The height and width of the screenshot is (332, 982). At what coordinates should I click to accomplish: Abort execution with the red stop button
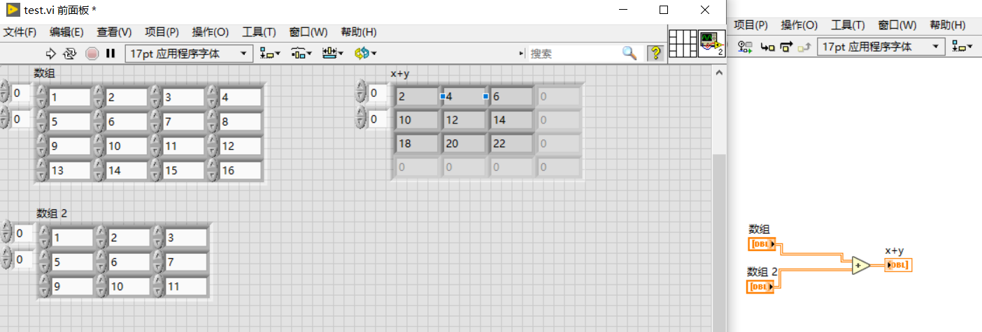click(92, 53)
